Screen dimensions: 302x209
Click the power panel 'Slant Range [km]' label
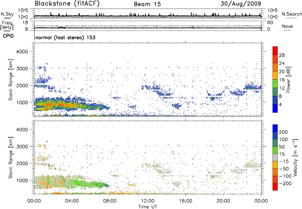coord(11,80)
